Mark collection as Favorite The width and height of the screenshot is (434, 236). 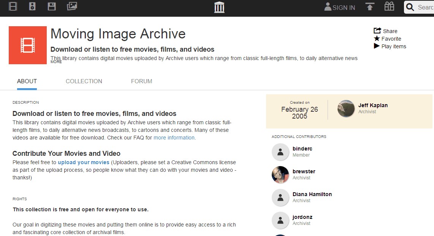click(387, 39)
